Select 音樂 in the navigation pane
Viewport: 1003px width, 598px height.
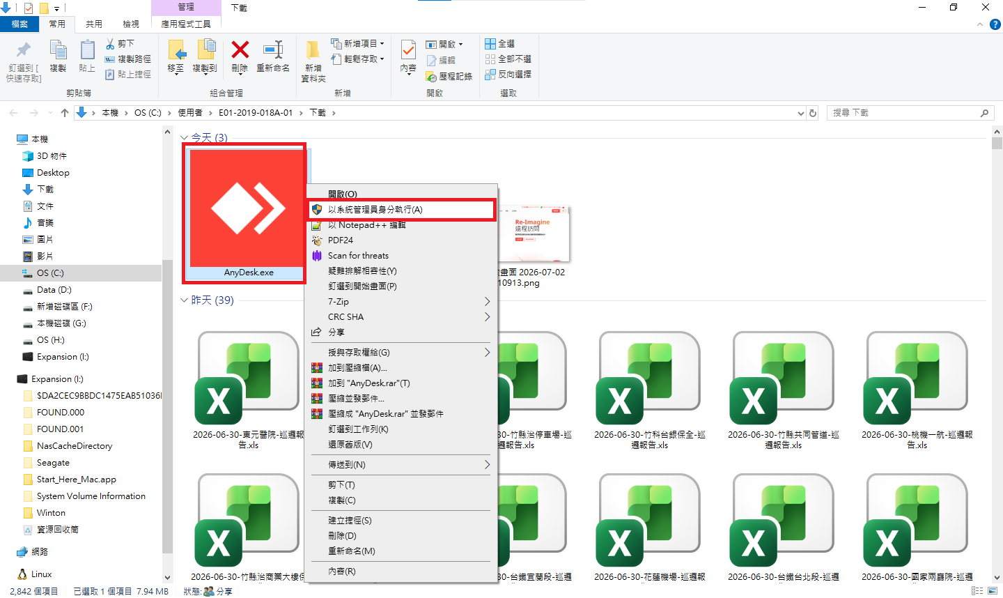[x=45, y=222]
